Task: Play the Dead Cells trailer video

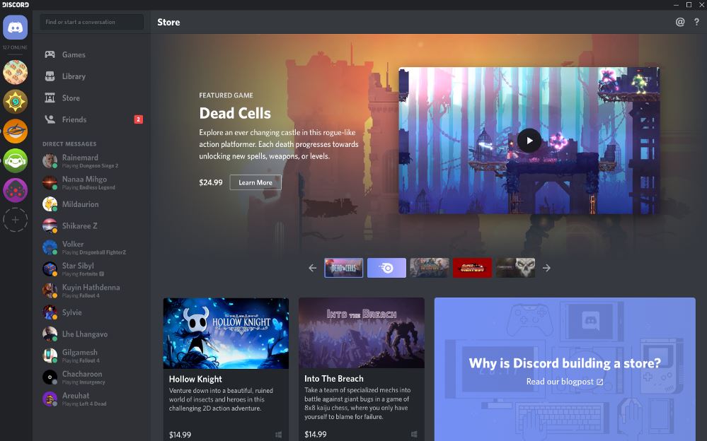Action: pyautogui.click(x=529, y=141)
